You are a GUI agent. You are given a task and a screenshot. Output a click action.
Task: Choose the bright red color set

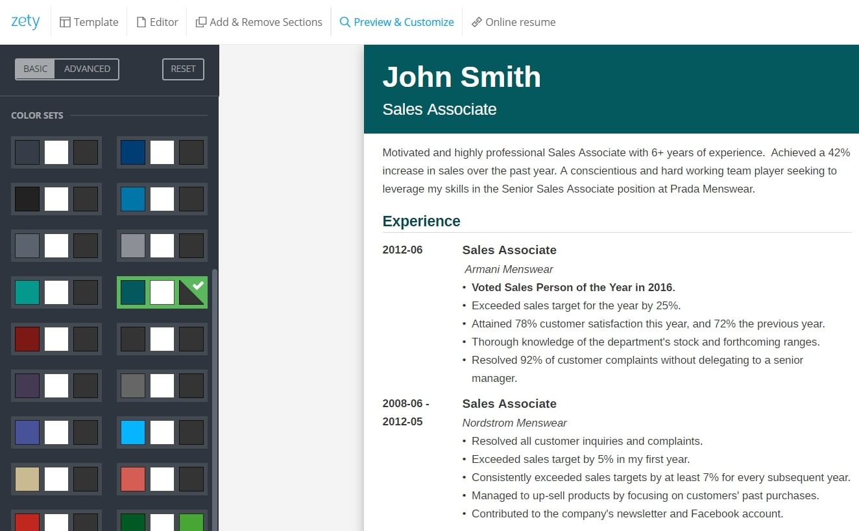pos(56,521)
